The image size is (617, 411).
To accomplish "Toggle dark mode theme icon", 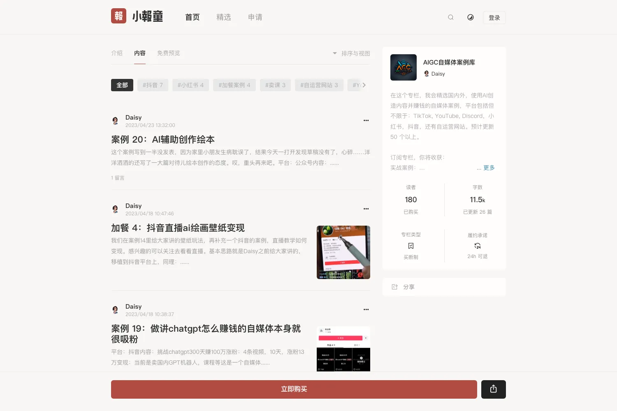I will coord(471,17).
